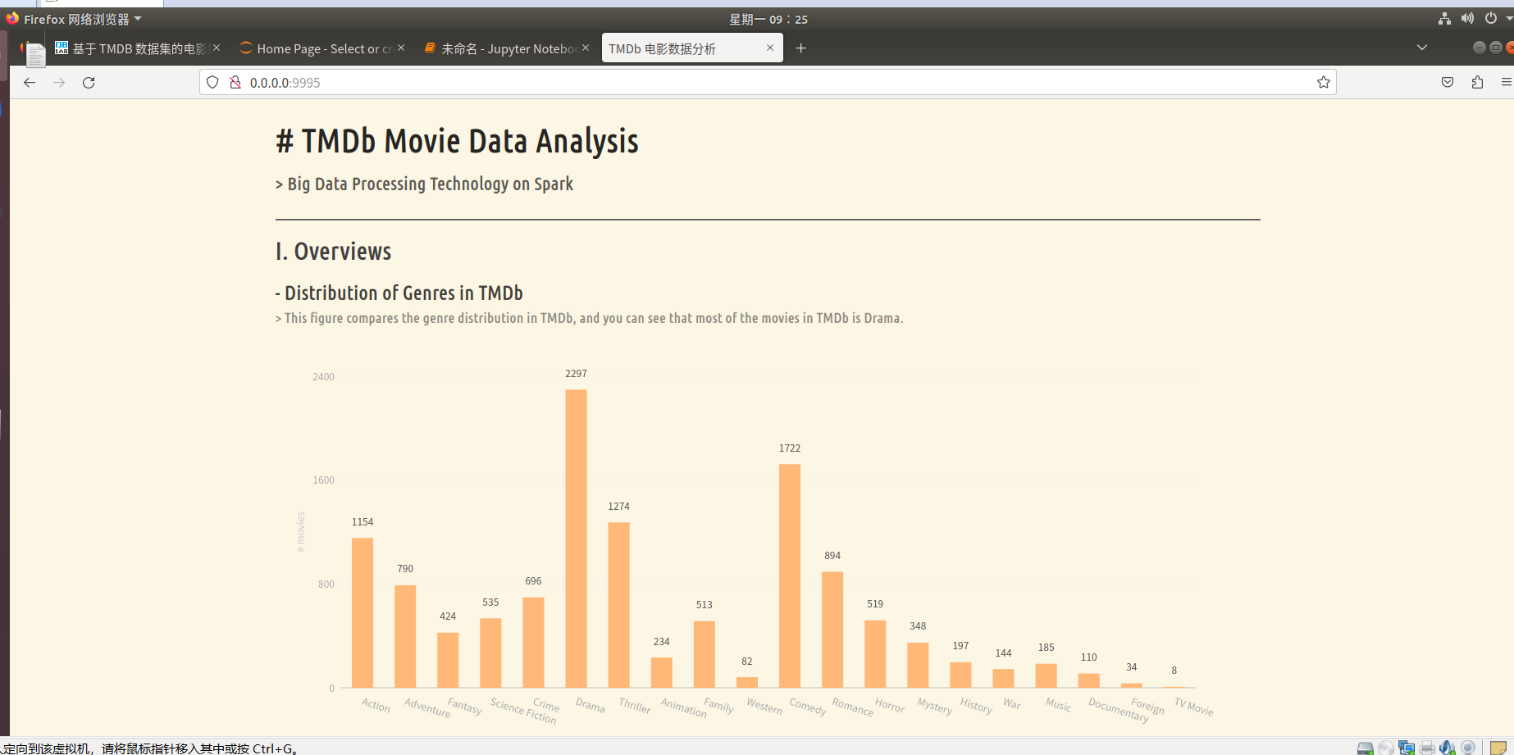1514x755 pixels.
Task: Expand the system menu arrow in top bar
Action: point(1509,18)
